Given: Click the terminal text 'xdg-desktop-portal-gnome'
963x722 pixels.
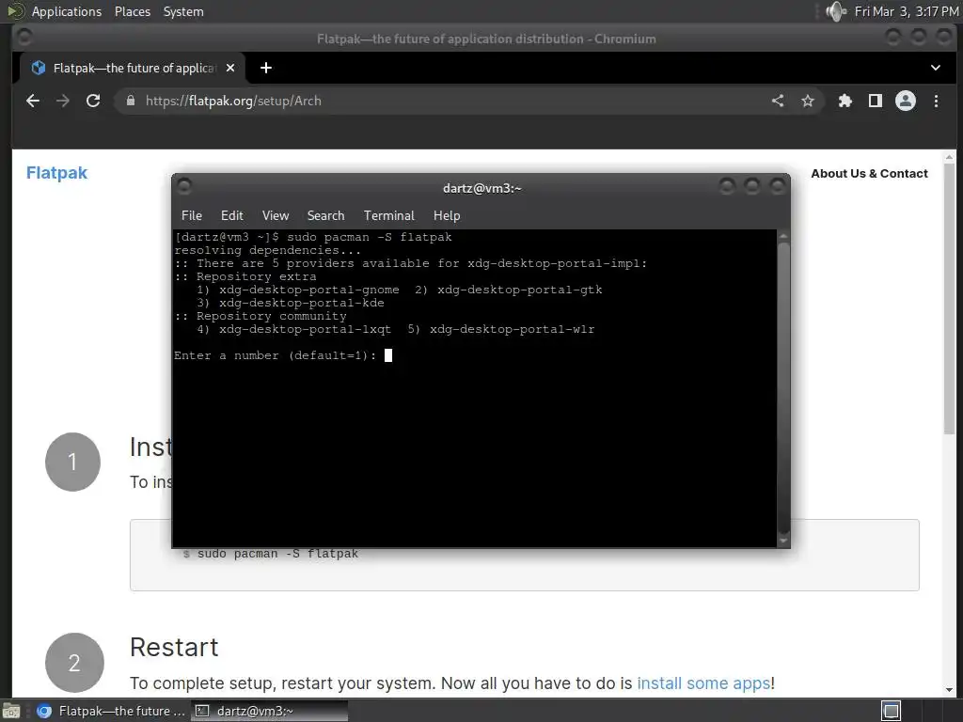Looking at the screenshot, I should pos(308,290).
